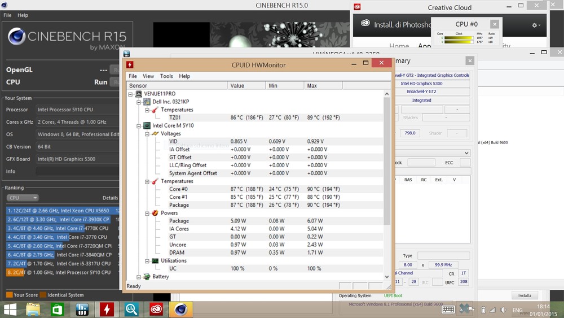The height and width of the screenshot is (318, 564).
Task: Click the Dell Inc. motherboard icon
Action: 147,102
